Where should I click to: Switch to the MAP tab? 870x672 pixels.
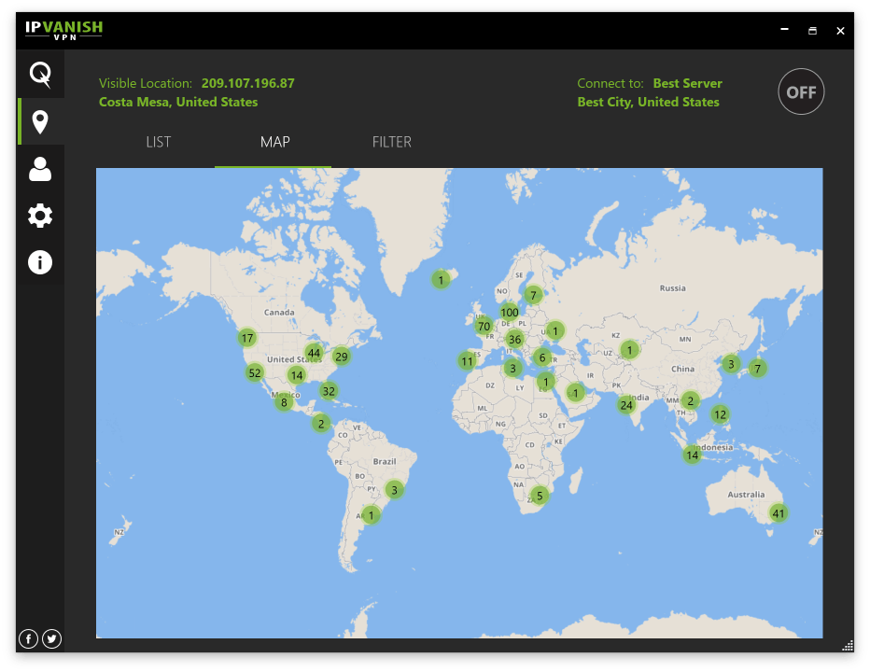pyautogui.click(x=274, y=142)
